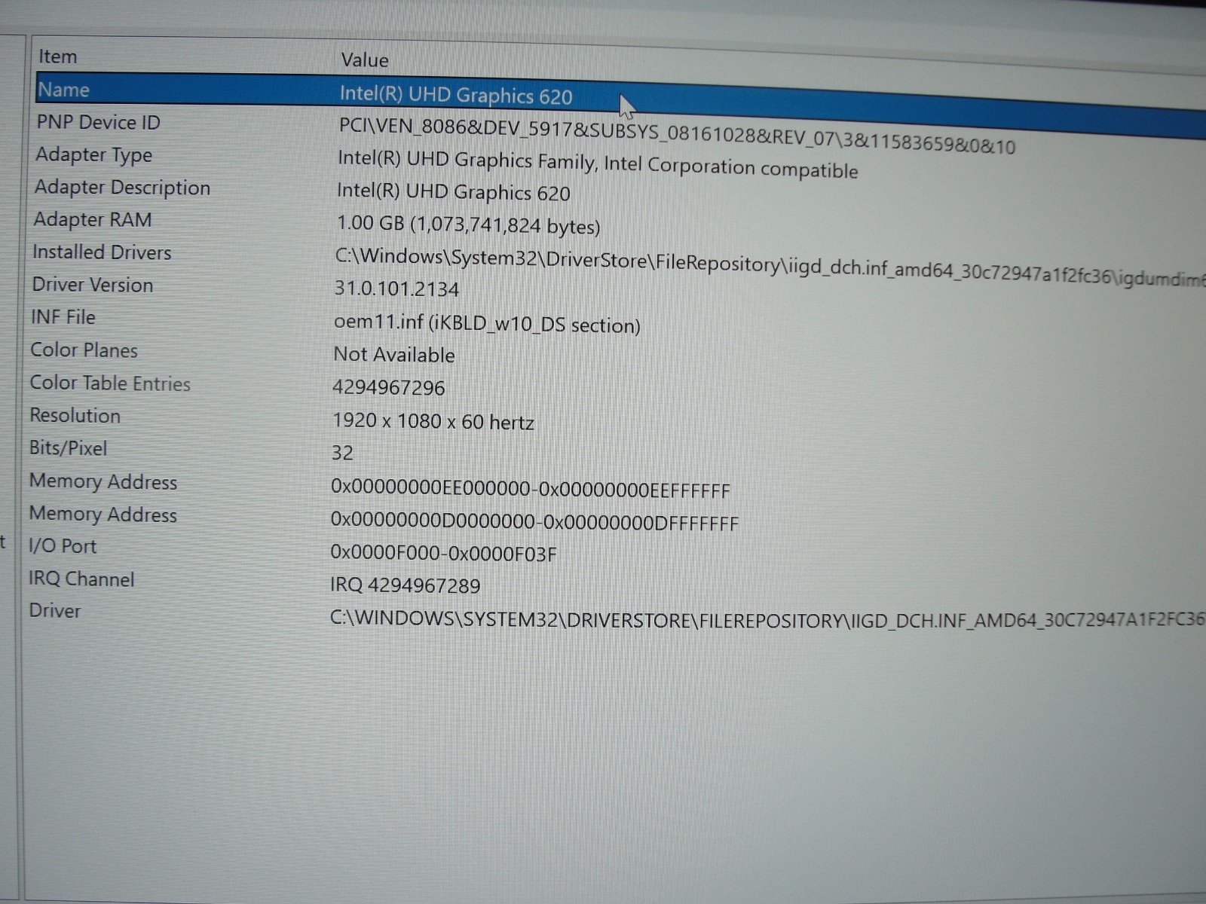Click the oem11.inf value
This screenshot has height=904, width=1206.
(x=487, y=323)
